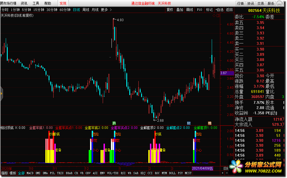Open the 交易 trading button

point(261,3)
